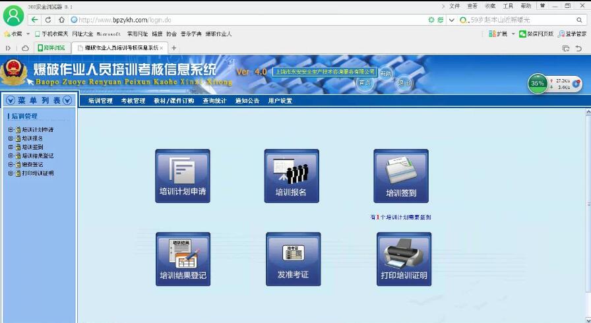
Task: Open the 培训签到 scanner icon
Action: [401, 176]
